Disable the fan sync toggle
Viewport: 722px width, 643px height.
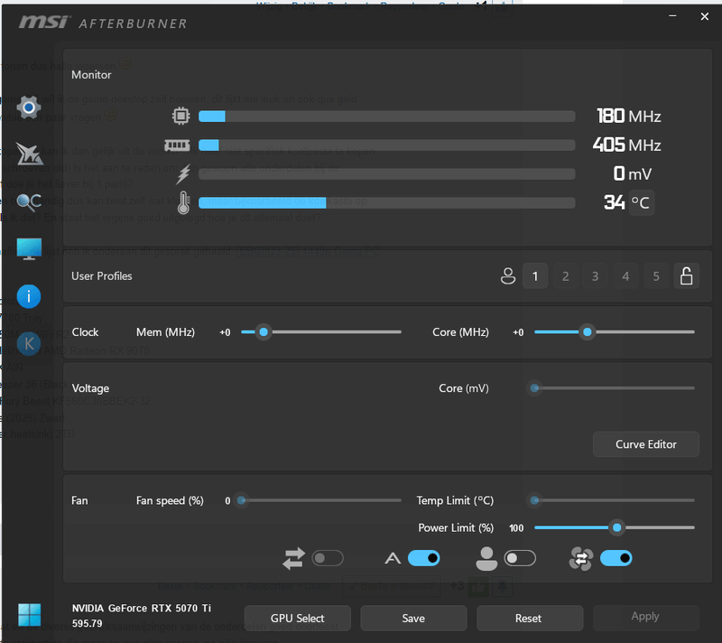point(616,558)
